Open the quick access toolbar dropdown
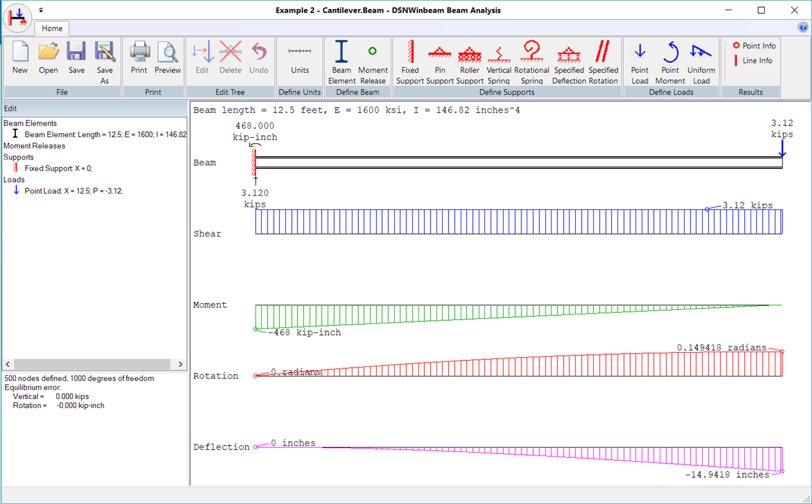The image size is (812, 504). (40, 10)
